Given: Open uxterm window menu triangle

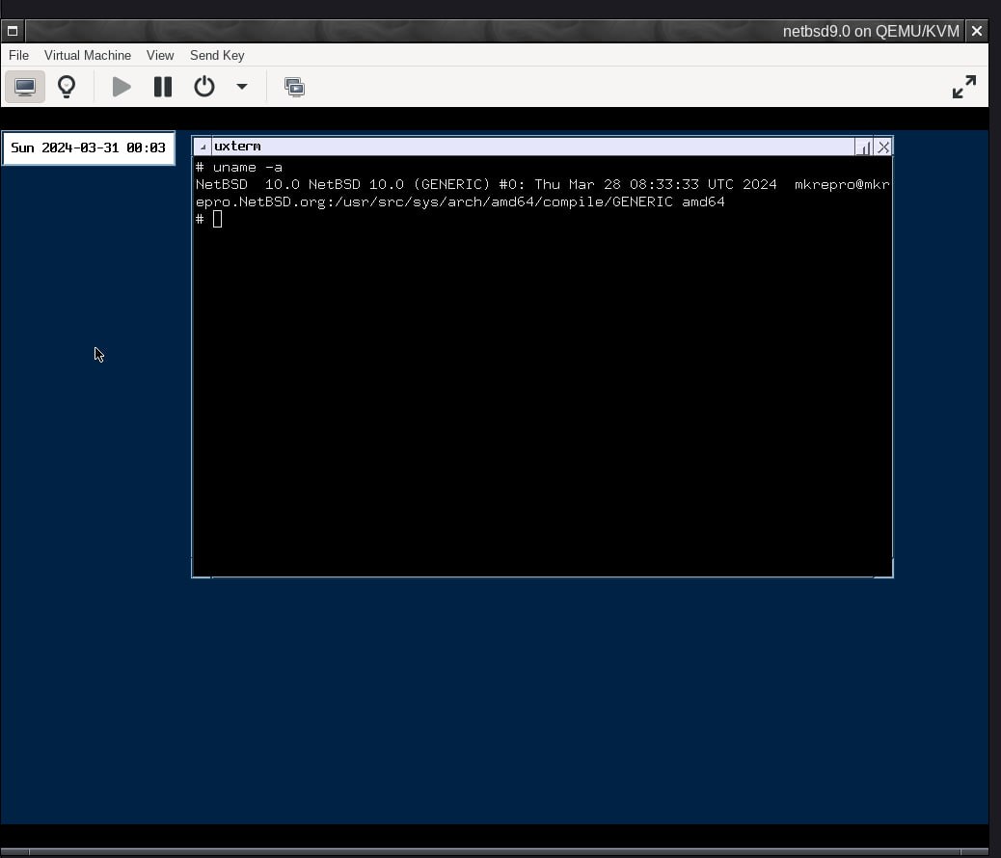Looking at the screenshot, I should pos(203,147).
